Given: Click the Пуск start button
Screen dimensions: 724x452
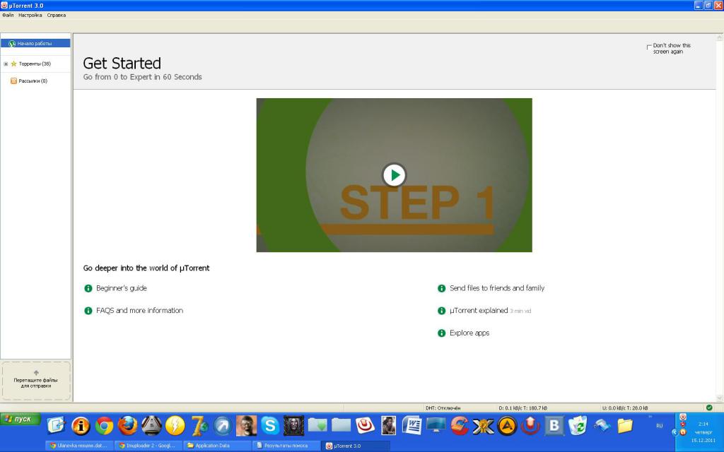Looking at the screenshot, I should pyautogui.click(x=20, y=419).
